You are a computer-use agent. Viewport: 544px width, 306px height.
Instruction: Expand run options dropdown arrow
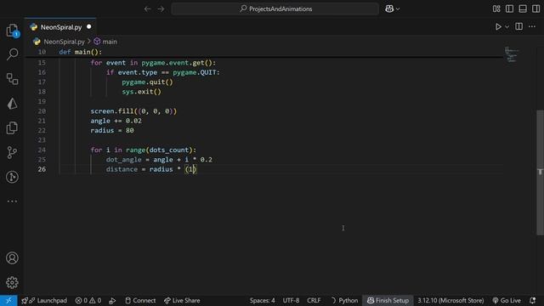point(507,26)
